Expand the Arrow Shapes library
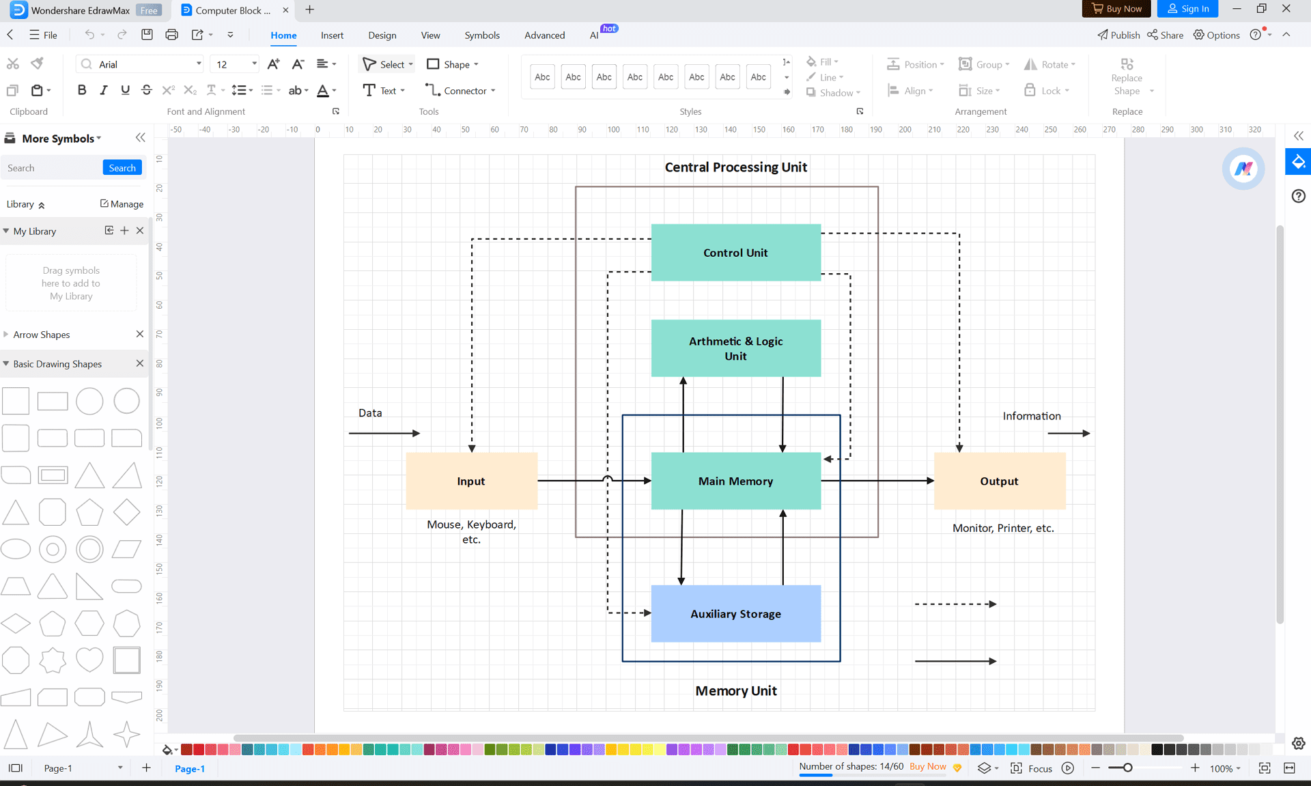 tap(7, 334)
